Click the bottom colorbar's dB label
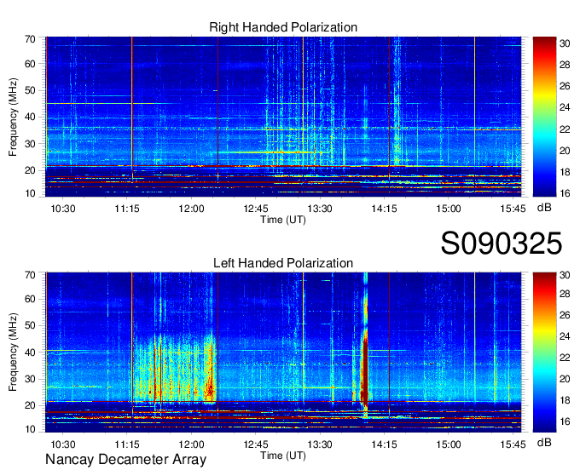 tap(544, 442)
